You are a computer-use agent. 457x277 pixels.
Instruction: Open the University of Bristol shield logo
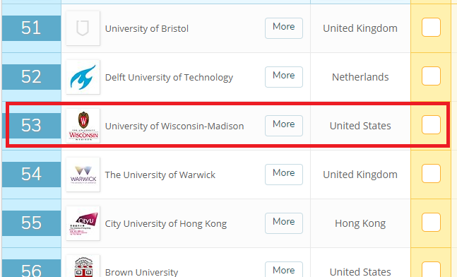click(83, 28)
